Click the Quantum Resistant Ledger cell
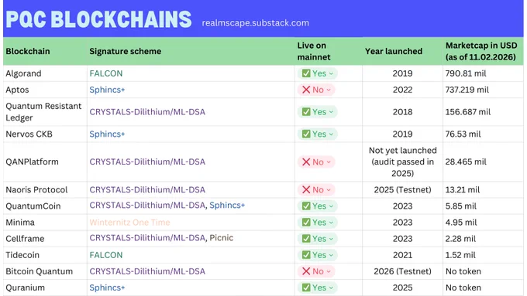This screenshot has height=296, width=527. coord(45,112)
